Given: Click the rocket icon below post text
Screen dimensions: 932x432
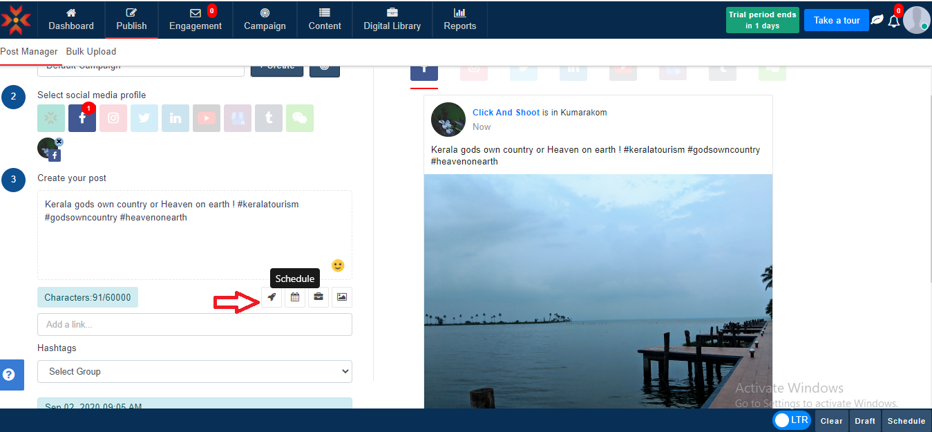Looking at the screenshot, I should (272, 297).
